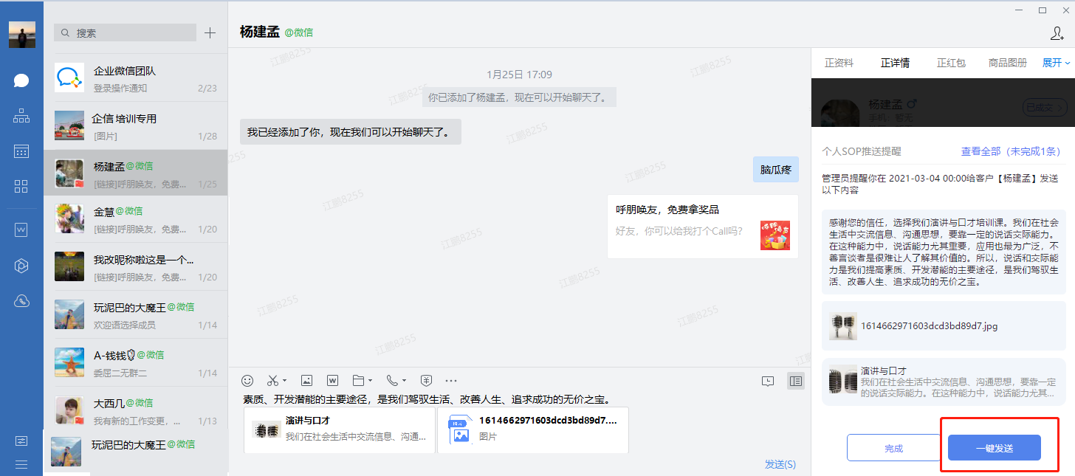Open the 玩泥巴的大魔王 conversation dated 1/14
The width and height of the screenshot is (1075, 476).
point(136,314)
